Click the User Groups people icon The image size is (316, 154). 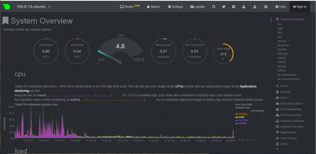277,138
